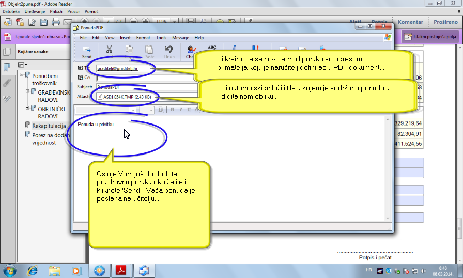Expand the OBRTNIČKI RADOVI bookmark

pos(27,107)
